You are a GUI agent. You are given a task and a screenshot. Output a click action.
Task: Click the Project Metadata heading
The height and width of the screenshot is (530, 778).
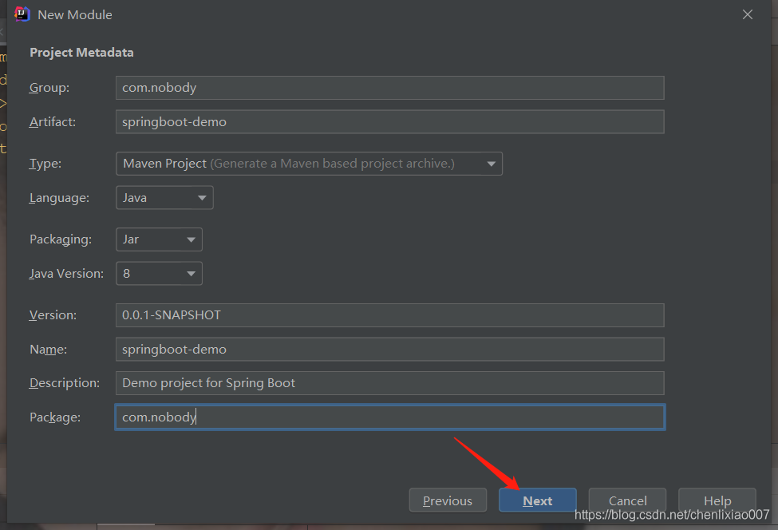tap(81, 53)
